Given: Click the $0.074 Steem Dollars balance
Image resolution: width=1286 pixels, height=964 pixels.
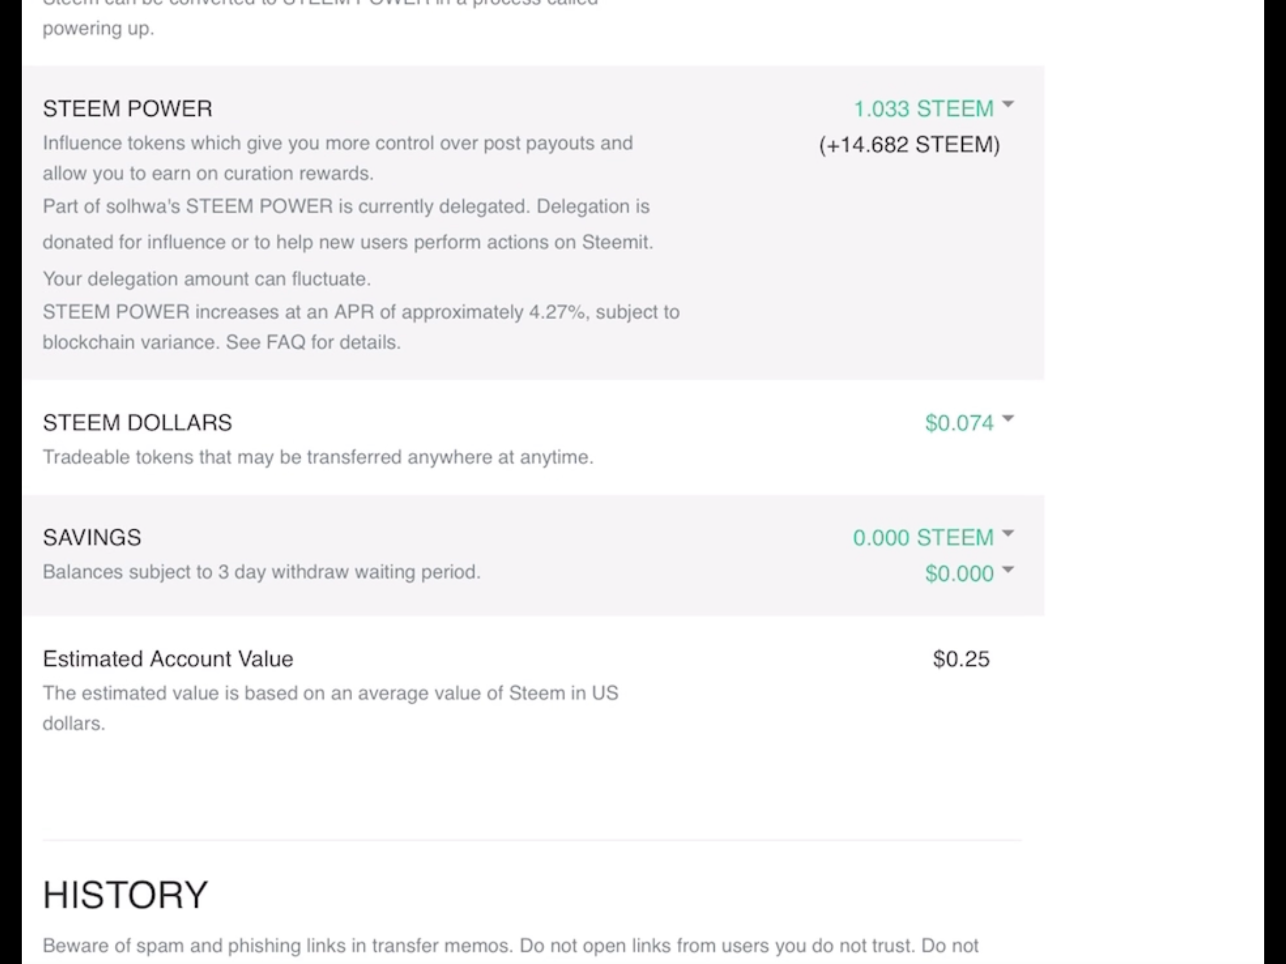Looking at the screenshot, I should tap(959, 423).
